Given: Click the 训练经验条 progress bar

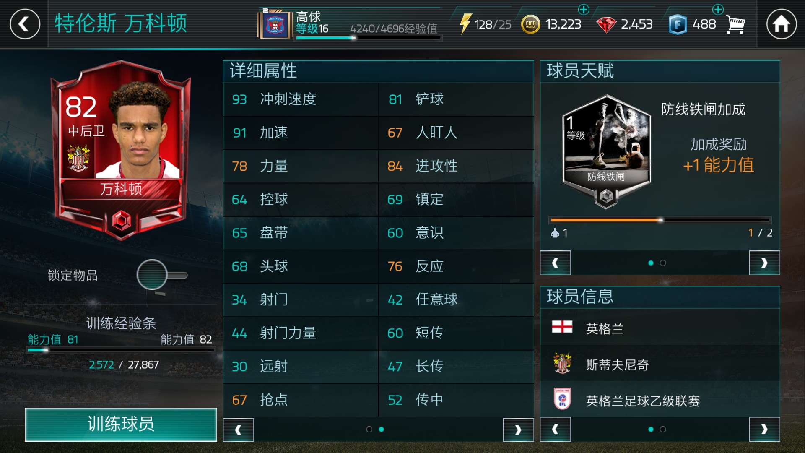Looking at the screenshot, I should (121, 350).
